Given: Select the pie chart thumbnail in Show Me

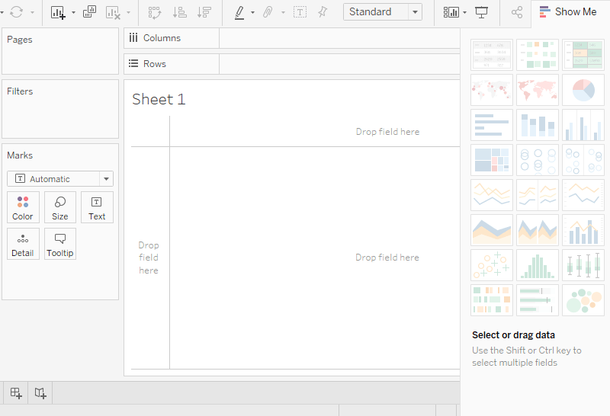Looking at the screenshot, I should click(x=583, y=90).
